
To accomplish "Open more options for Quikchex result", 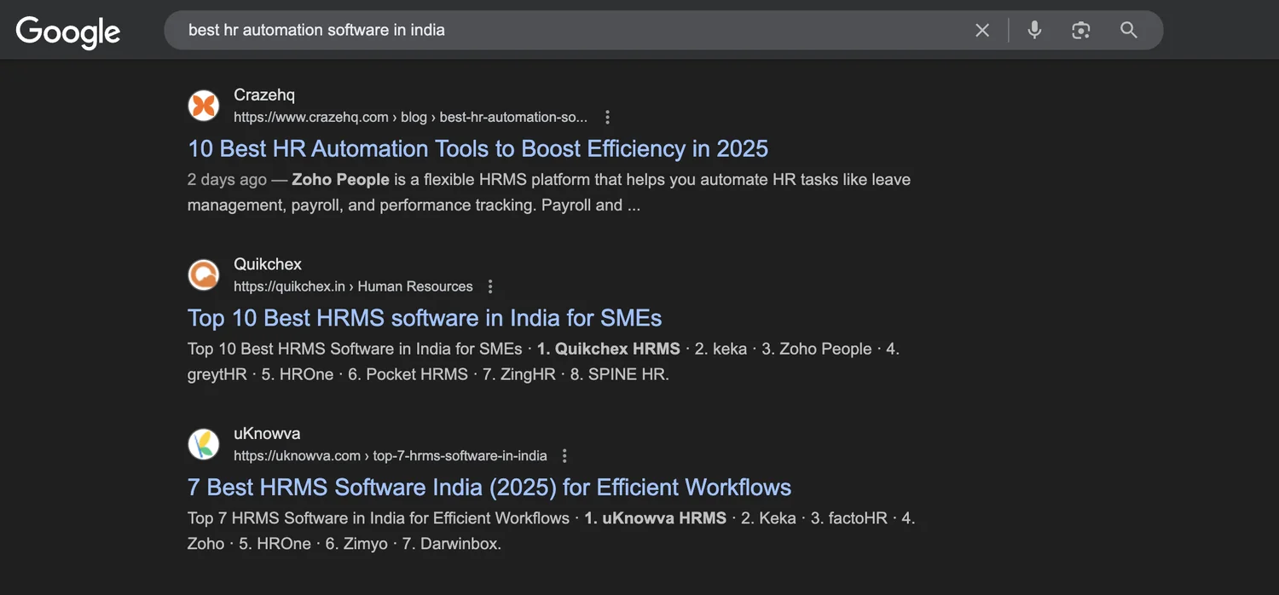I will 490,286.
